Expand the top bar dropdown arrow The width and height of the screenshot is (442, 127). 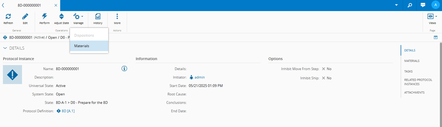point(396,5)
